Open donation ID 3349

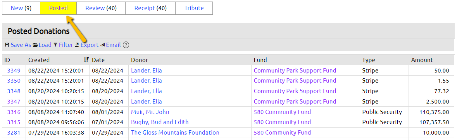coord(14,70)
